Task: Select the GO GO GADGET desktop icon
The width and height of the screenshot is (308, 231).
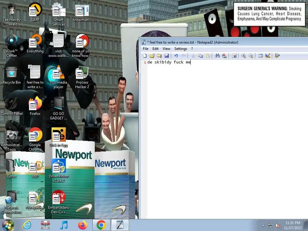Action: click(x=59, y=108)
